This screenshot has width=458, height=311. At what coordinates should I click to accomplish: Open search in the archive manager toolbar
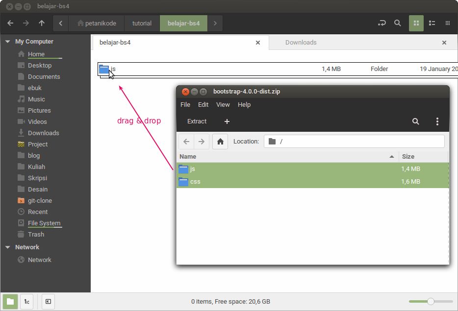point(415,121)
